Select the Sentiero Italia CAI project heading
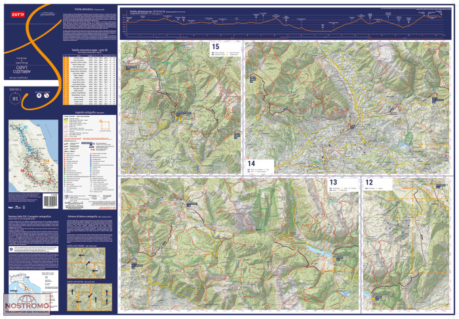The width and height of the screenshot is (459, 319). point(30,217)
